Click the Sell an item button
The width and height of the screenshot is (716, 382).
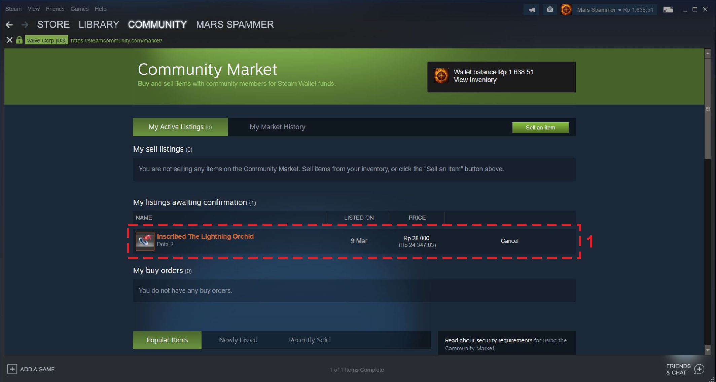pos(540,127)
